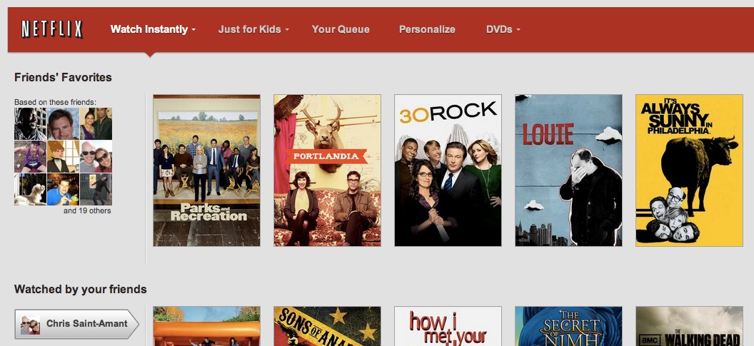
Task: Click the Netflix logo
Action: point(52,29)
